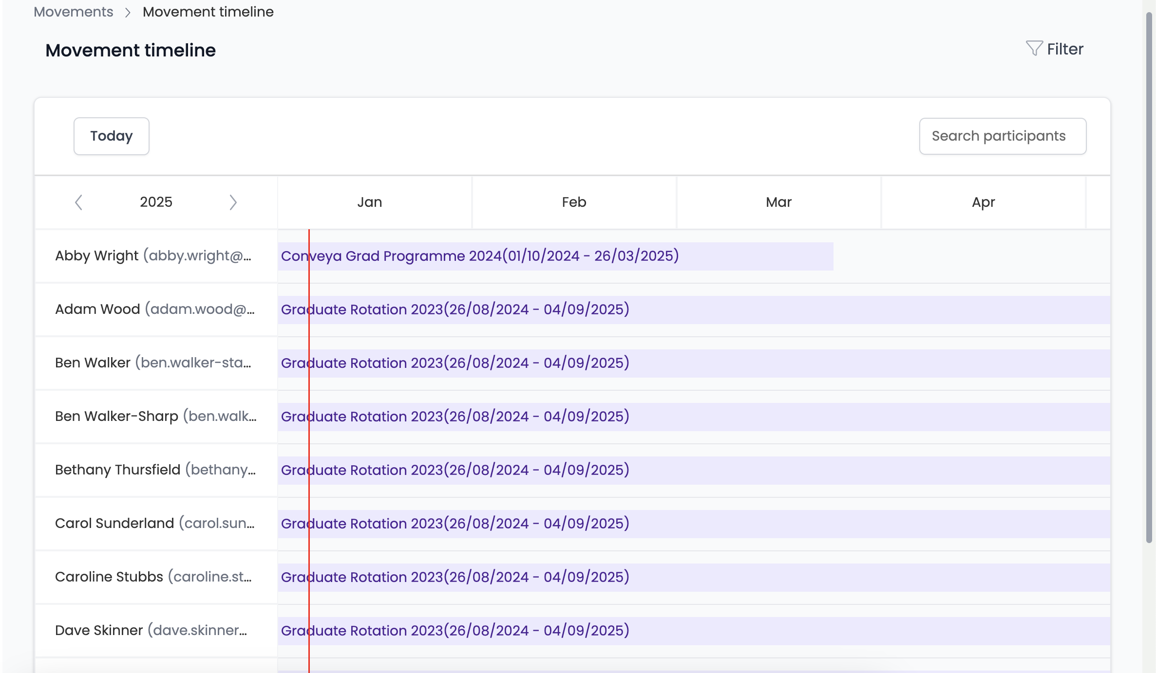Open Adam Wood participant row
This screenshot has height=673, width=1156.
pos(156,309)
